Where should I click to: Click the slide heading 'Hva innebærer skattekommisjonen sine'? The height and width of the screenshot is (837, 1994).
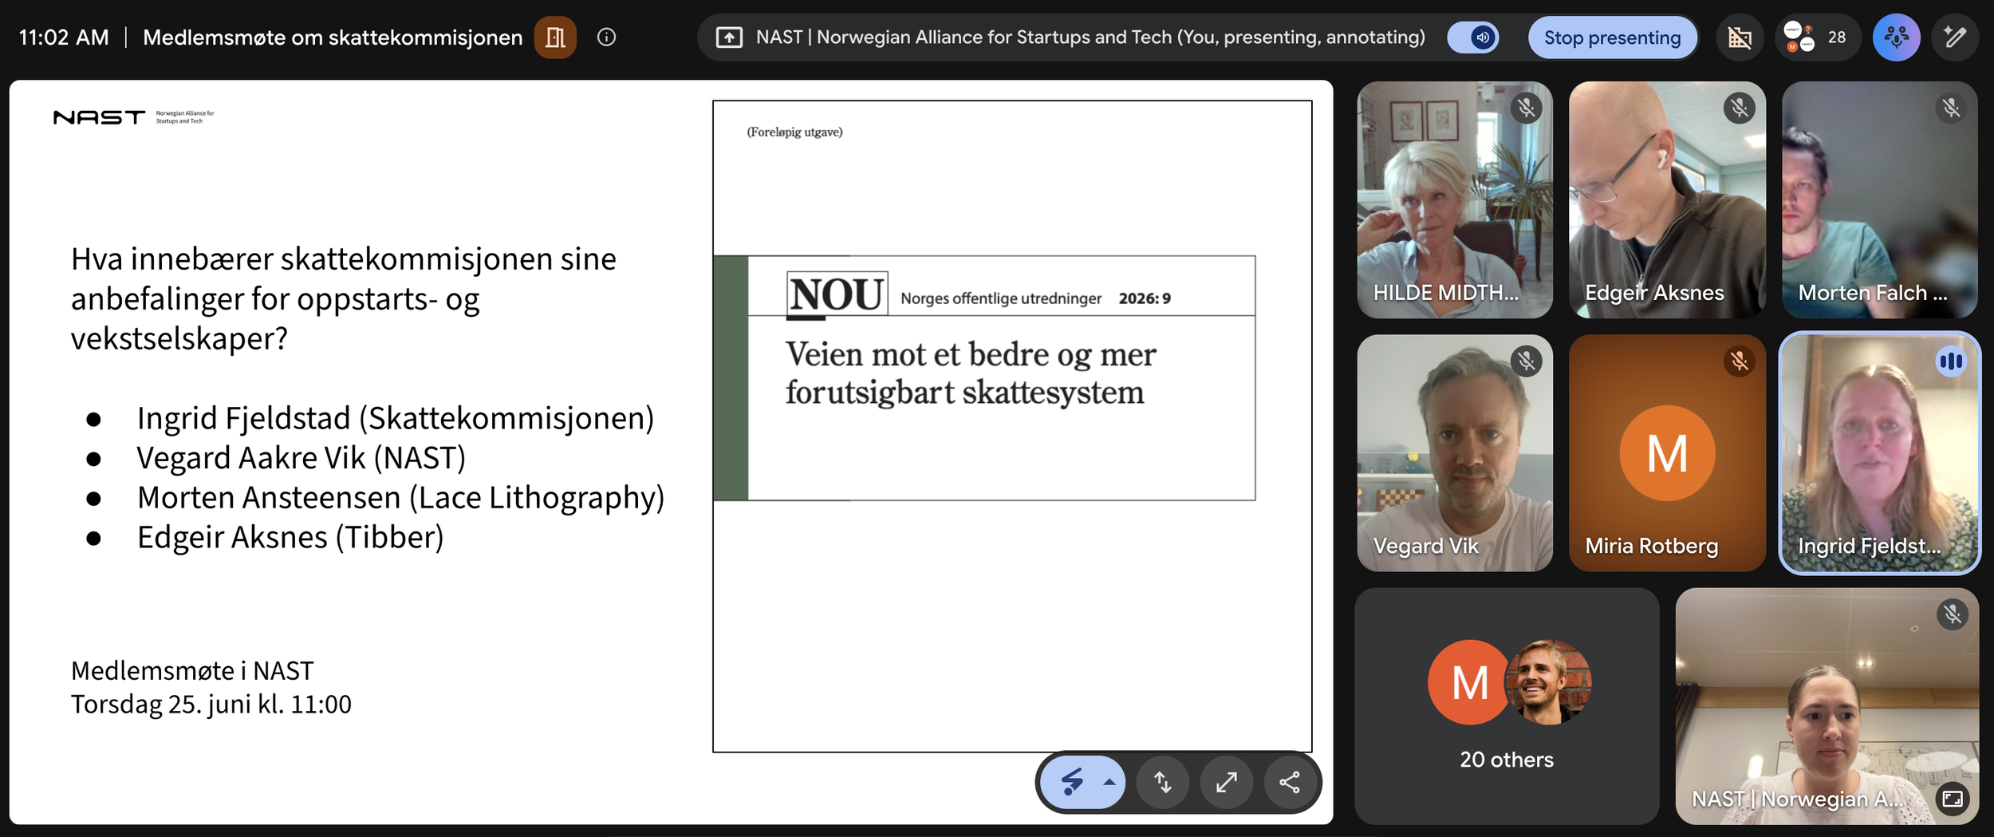344,259
